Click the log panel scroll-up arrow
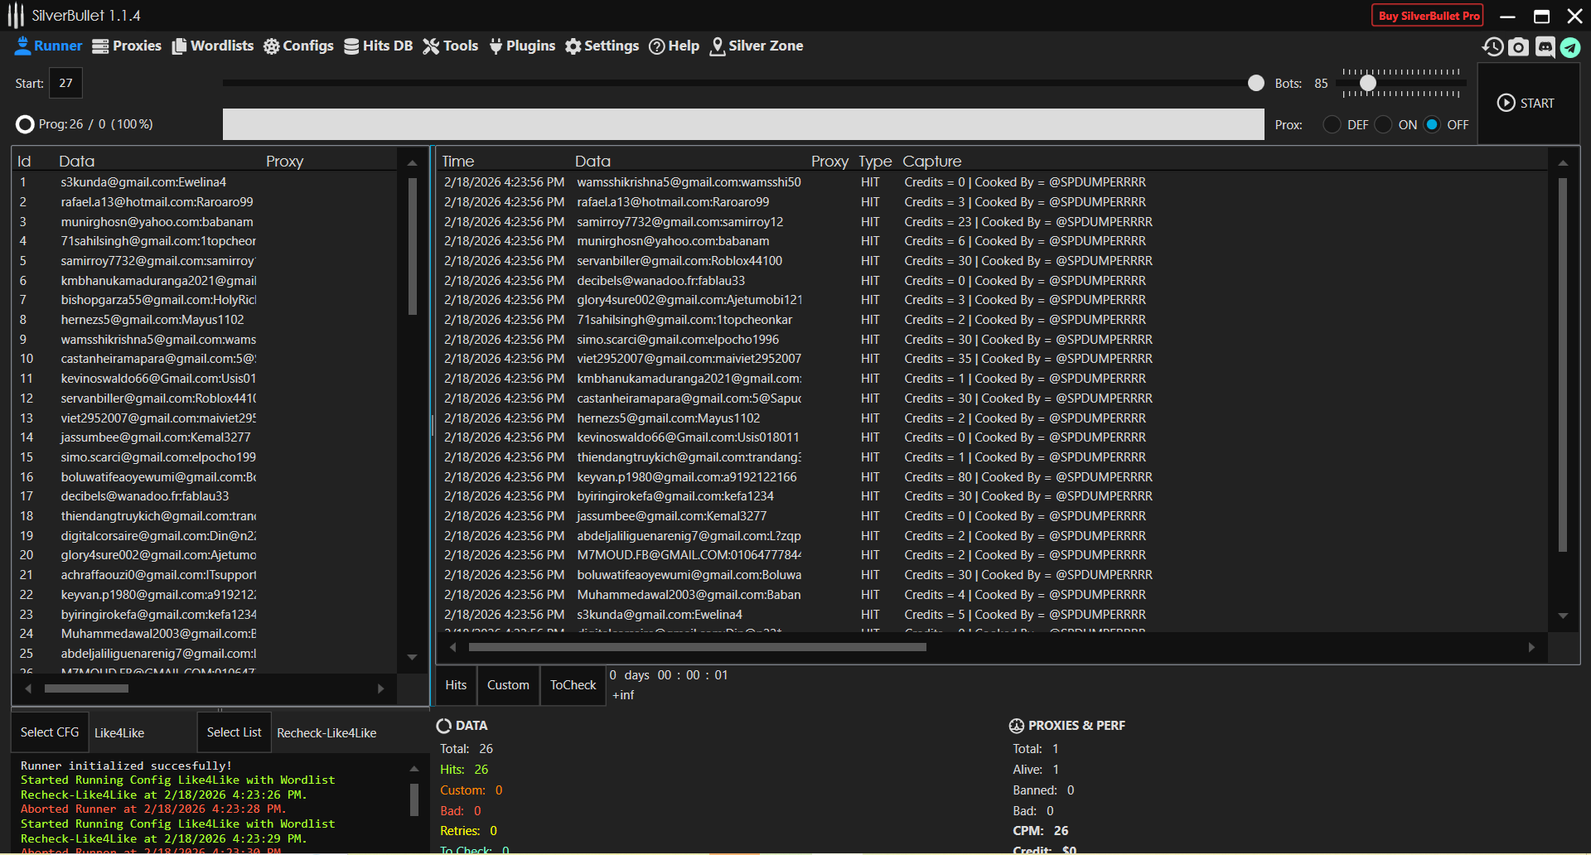The image size is (1591, 855). [414, 769]
